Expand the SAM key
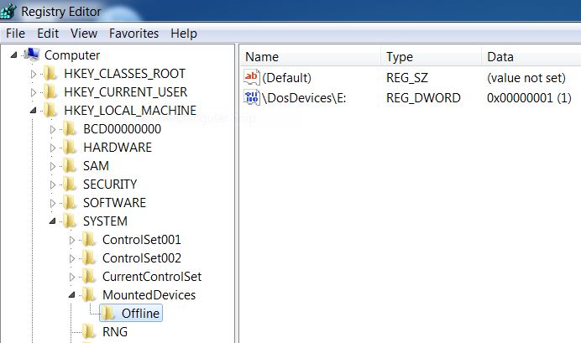This screenshot has width=581, height=343. click(x=53, y=167)
